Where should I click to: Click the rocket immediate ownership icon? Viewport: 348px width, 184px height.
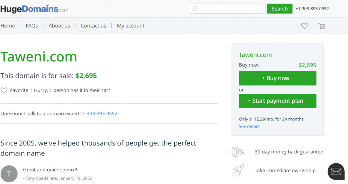tap(238, 171)
